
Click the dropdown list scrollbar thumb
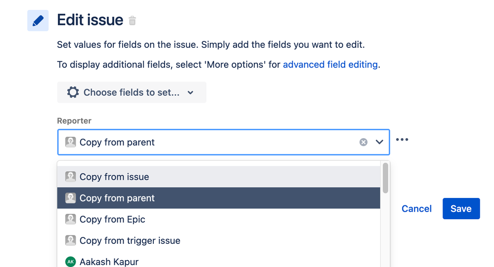385,178
